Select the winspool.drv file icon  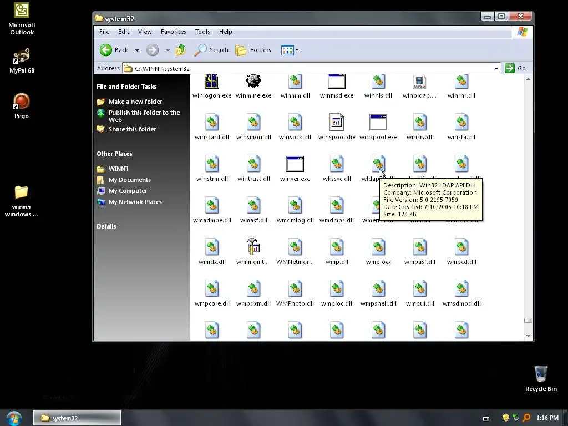[x=337, y=122]
